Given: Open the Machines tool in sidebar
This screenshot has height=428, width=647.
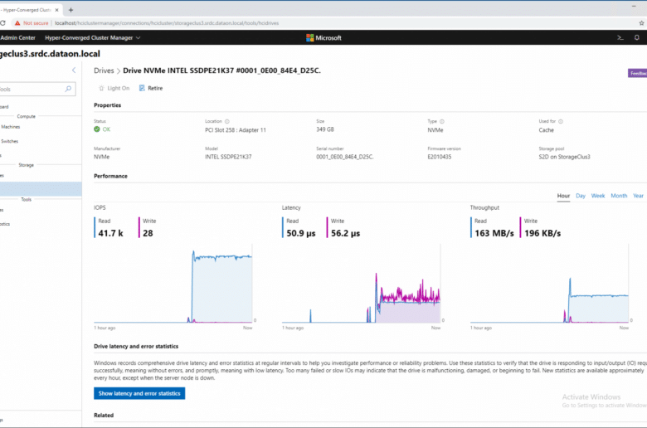Looking at the screenshot, I should (x=10, y=127).
